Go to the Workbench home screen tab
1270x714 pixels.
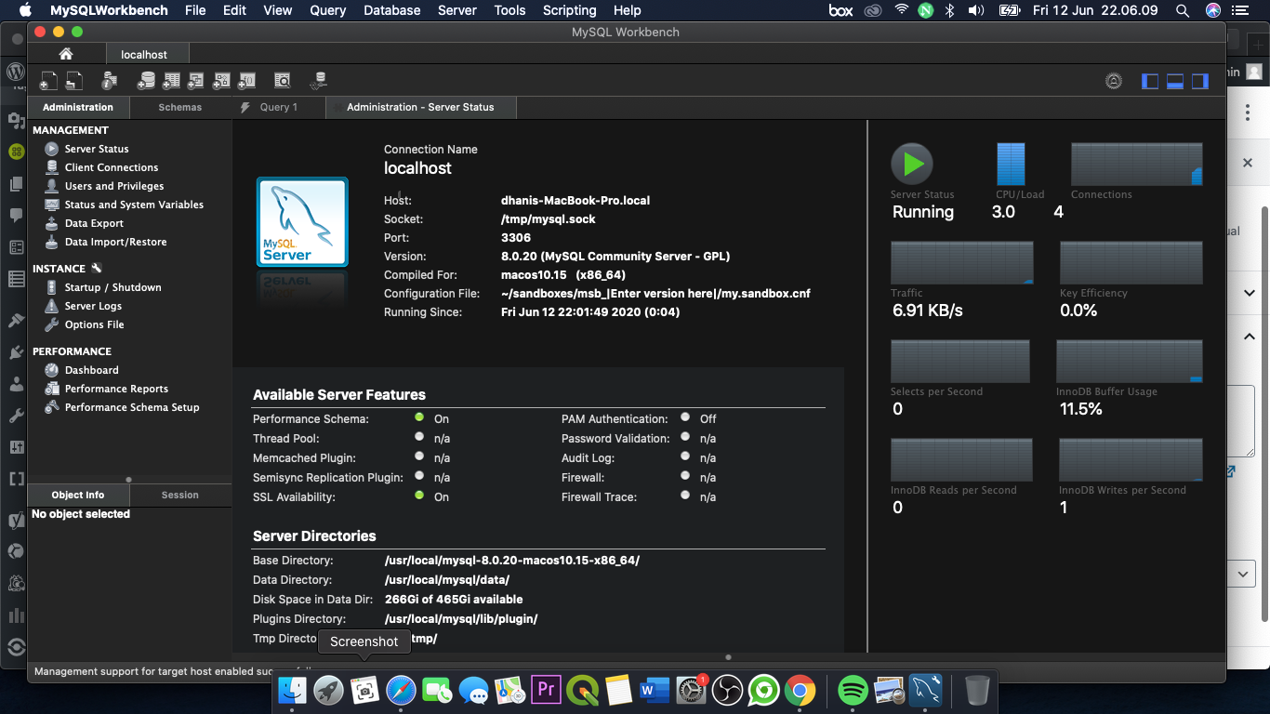pyautogui.click(x=66, y=55)
